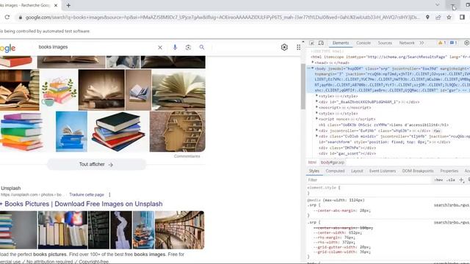This screenshot has width=470, height=264.
Task: Open the rainbow stacked books image thumbnail
Action: 21,132
